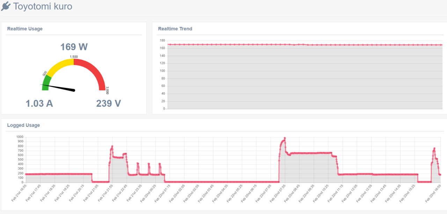Select the Realtime Usage panel heading
The width and height of the screenshot is (447, 214).
pos(25,29)
